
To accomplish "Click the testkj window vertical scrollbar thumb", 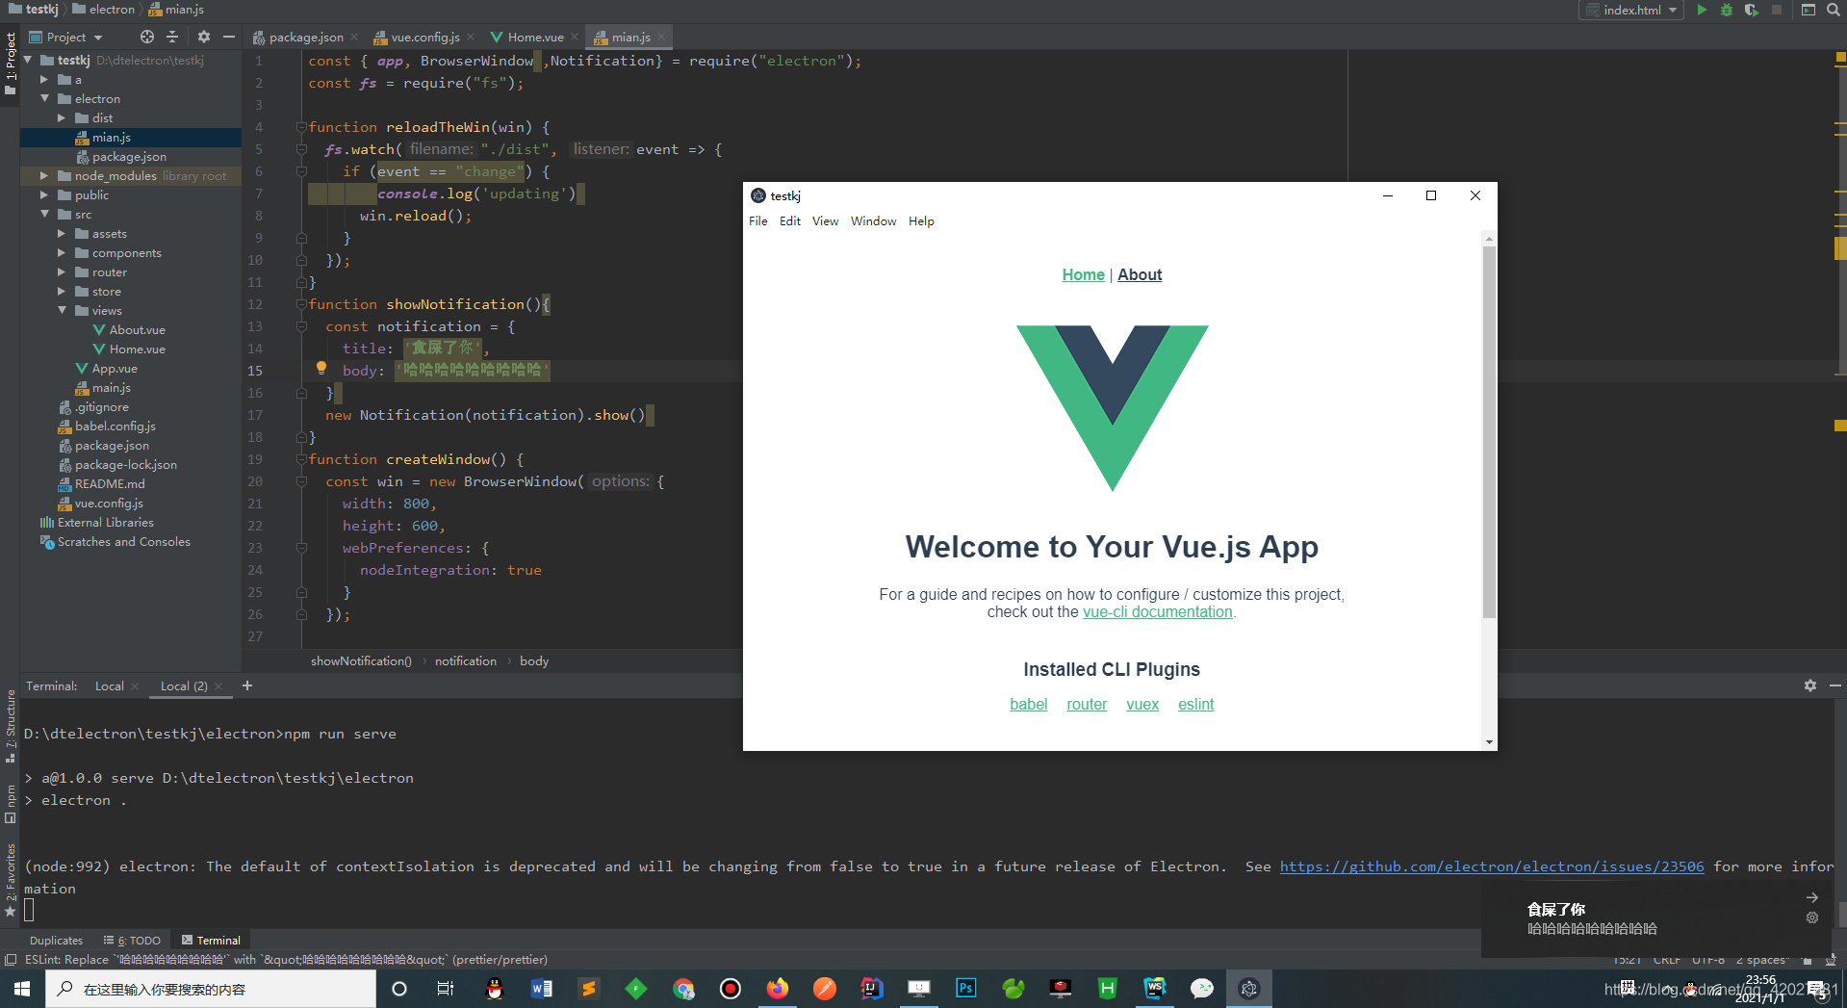I will point(1489,431).
